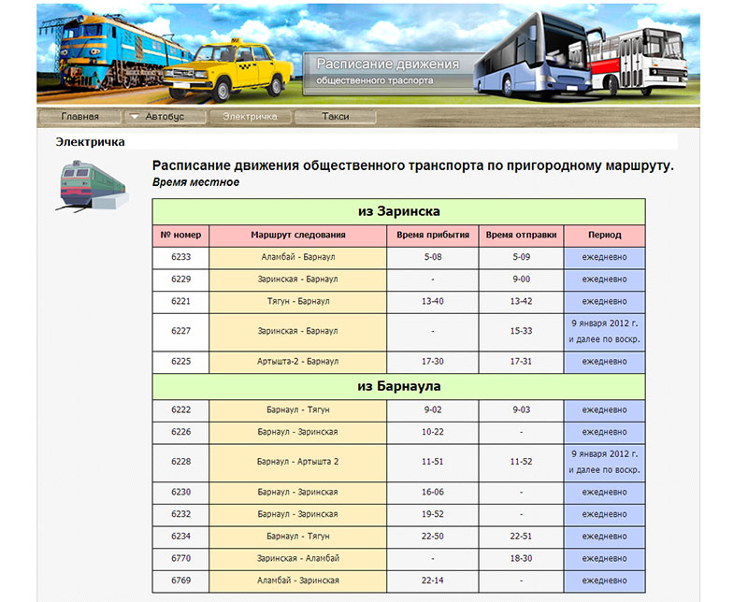Select train number 6232 cell

coord(180,514)
